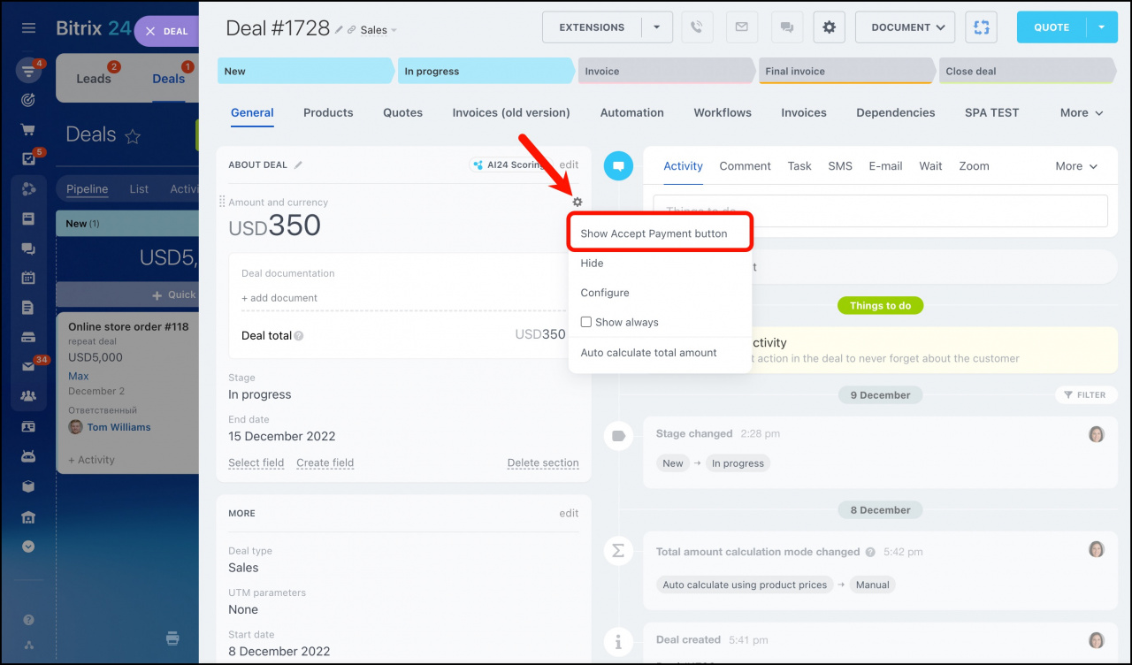Open the Document dropdown
The height and width of the screenshot is (665, 1132).
906,27
